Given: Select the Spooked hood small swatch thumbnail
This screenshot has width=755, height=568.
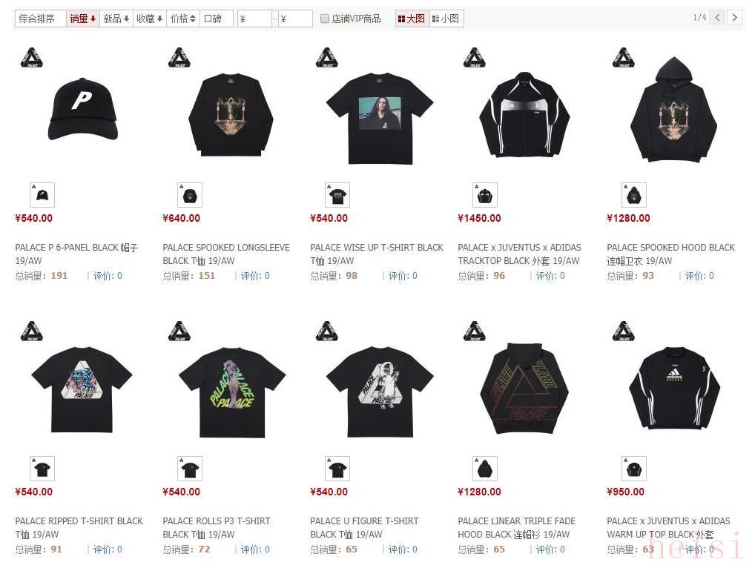Looking at the screenshot, I should coord(634,195).
